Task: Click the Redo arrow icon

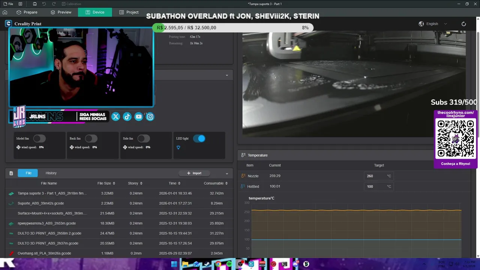Action: (x=54, y=4)
